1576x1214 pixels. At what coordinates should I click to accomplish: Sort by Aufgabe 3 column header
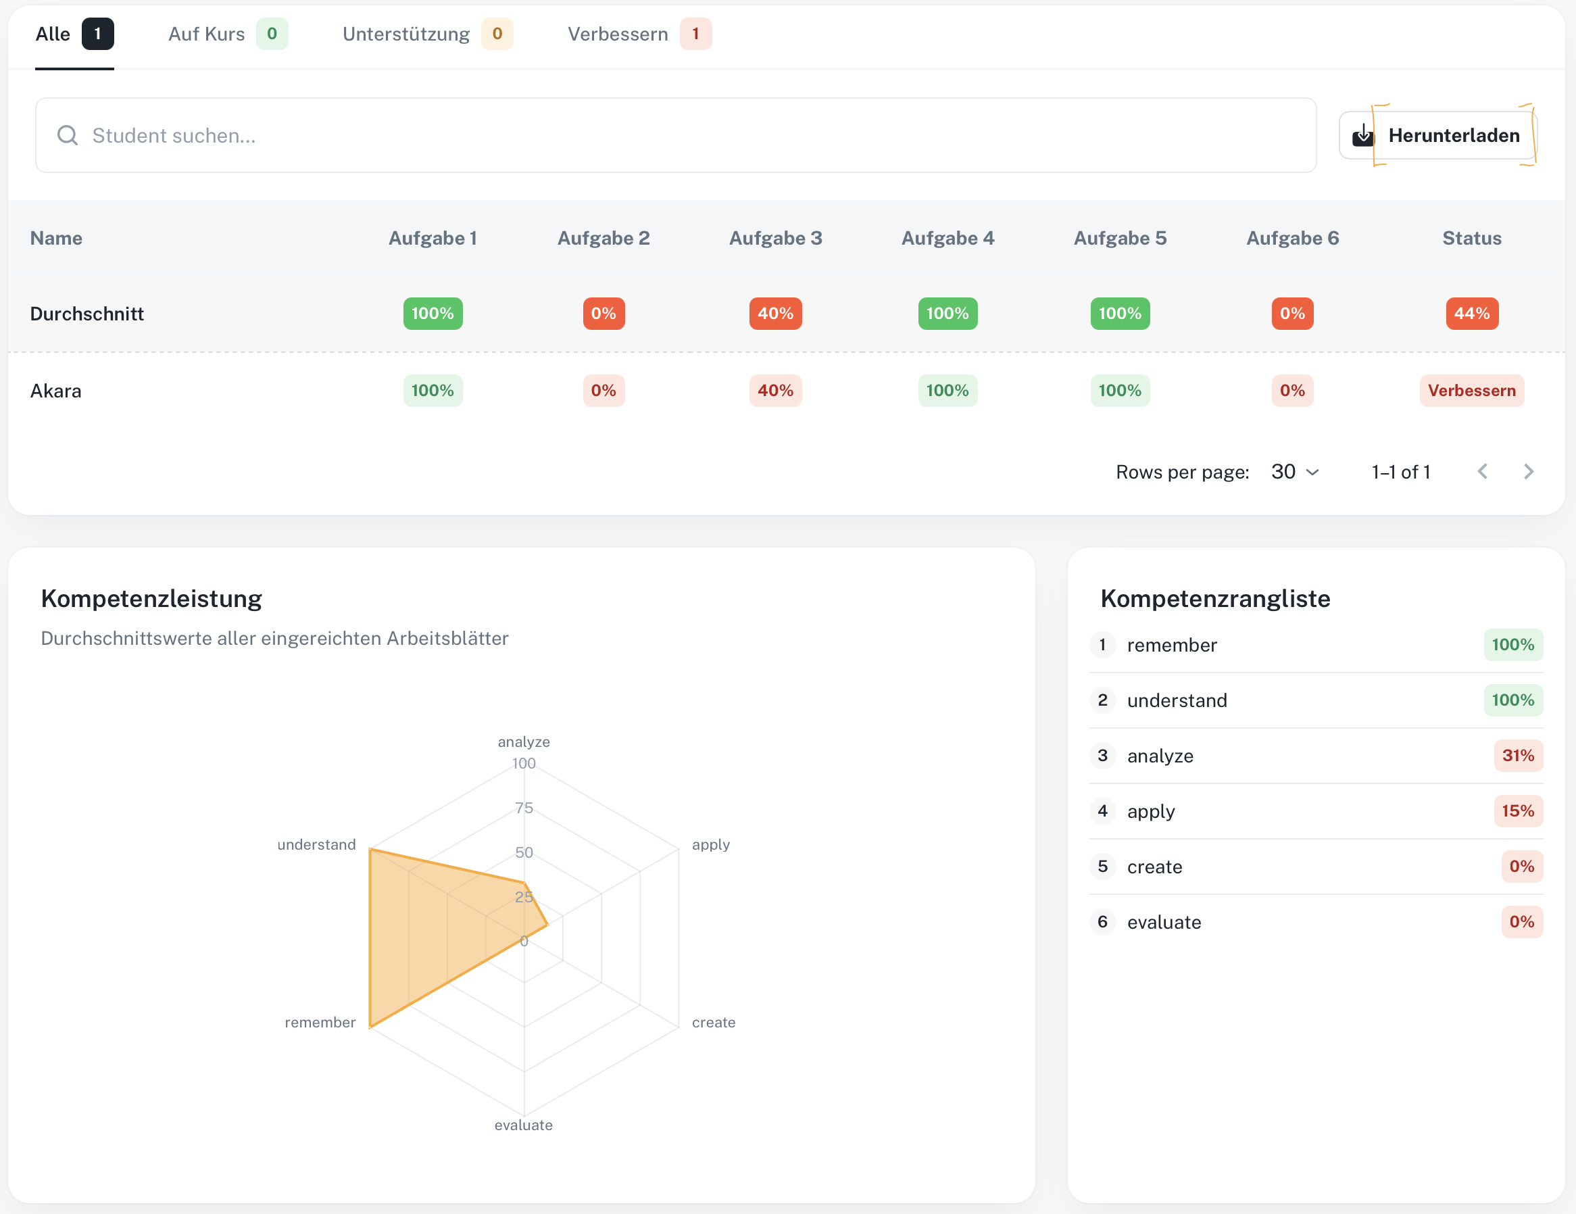(775, 238)
